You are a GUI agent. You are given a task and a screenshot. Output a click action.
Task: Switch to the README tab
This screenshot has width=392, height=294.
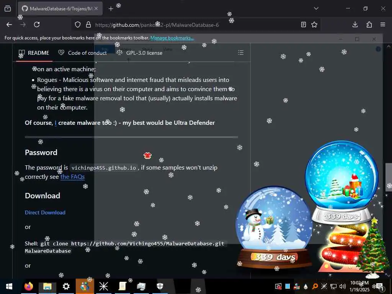[x=34, y=53]
